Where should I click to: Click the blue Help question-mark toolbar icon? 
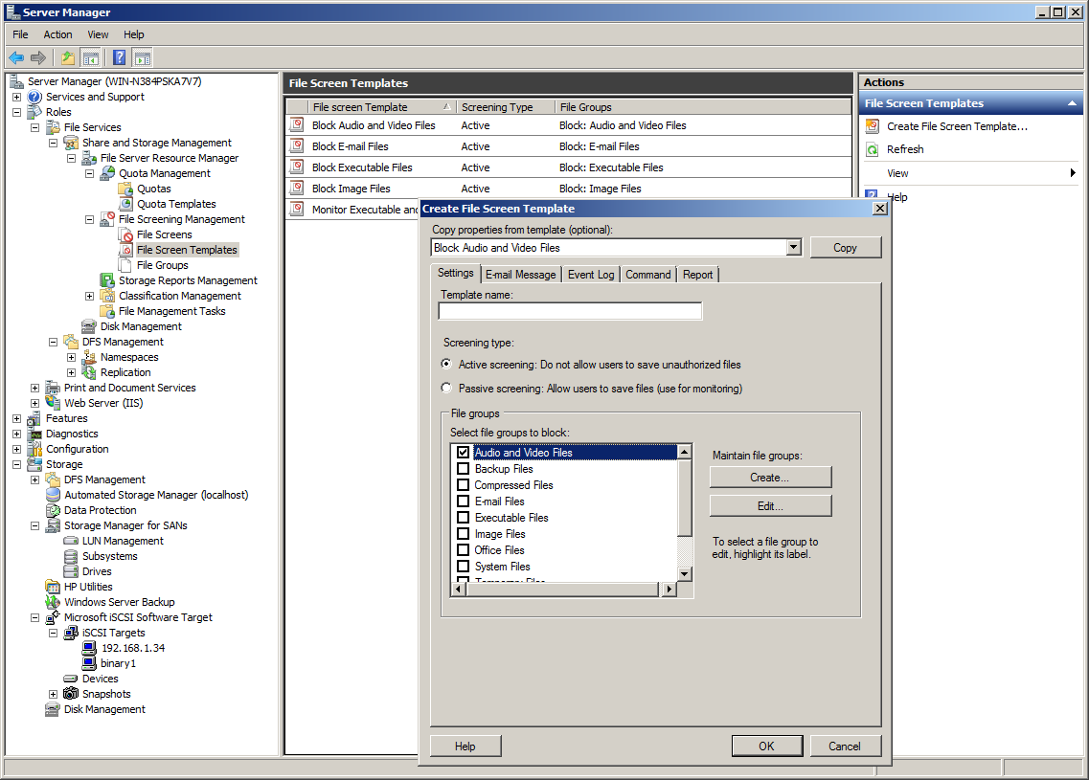pyautogui.click(x=120, y=57)
